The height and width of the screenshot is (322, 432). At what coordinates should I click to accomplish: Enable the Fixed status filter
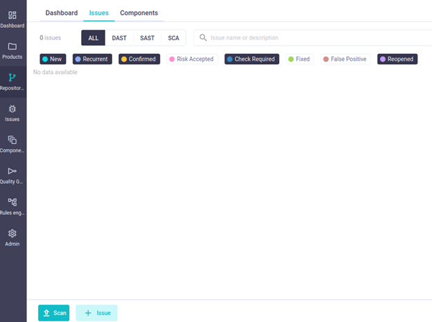pyautogui.click(x=299, y=60)
